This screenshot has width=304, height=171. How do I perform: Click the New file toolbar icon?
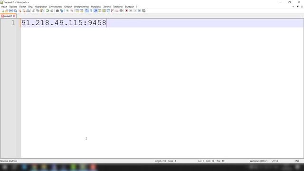pos(2,10)
